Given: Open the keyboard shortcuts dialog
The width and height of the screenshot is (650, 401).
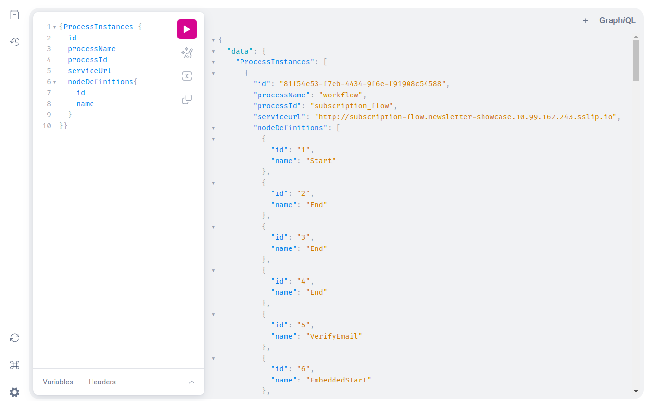Looking at the screenshot, I should (15, 365).
